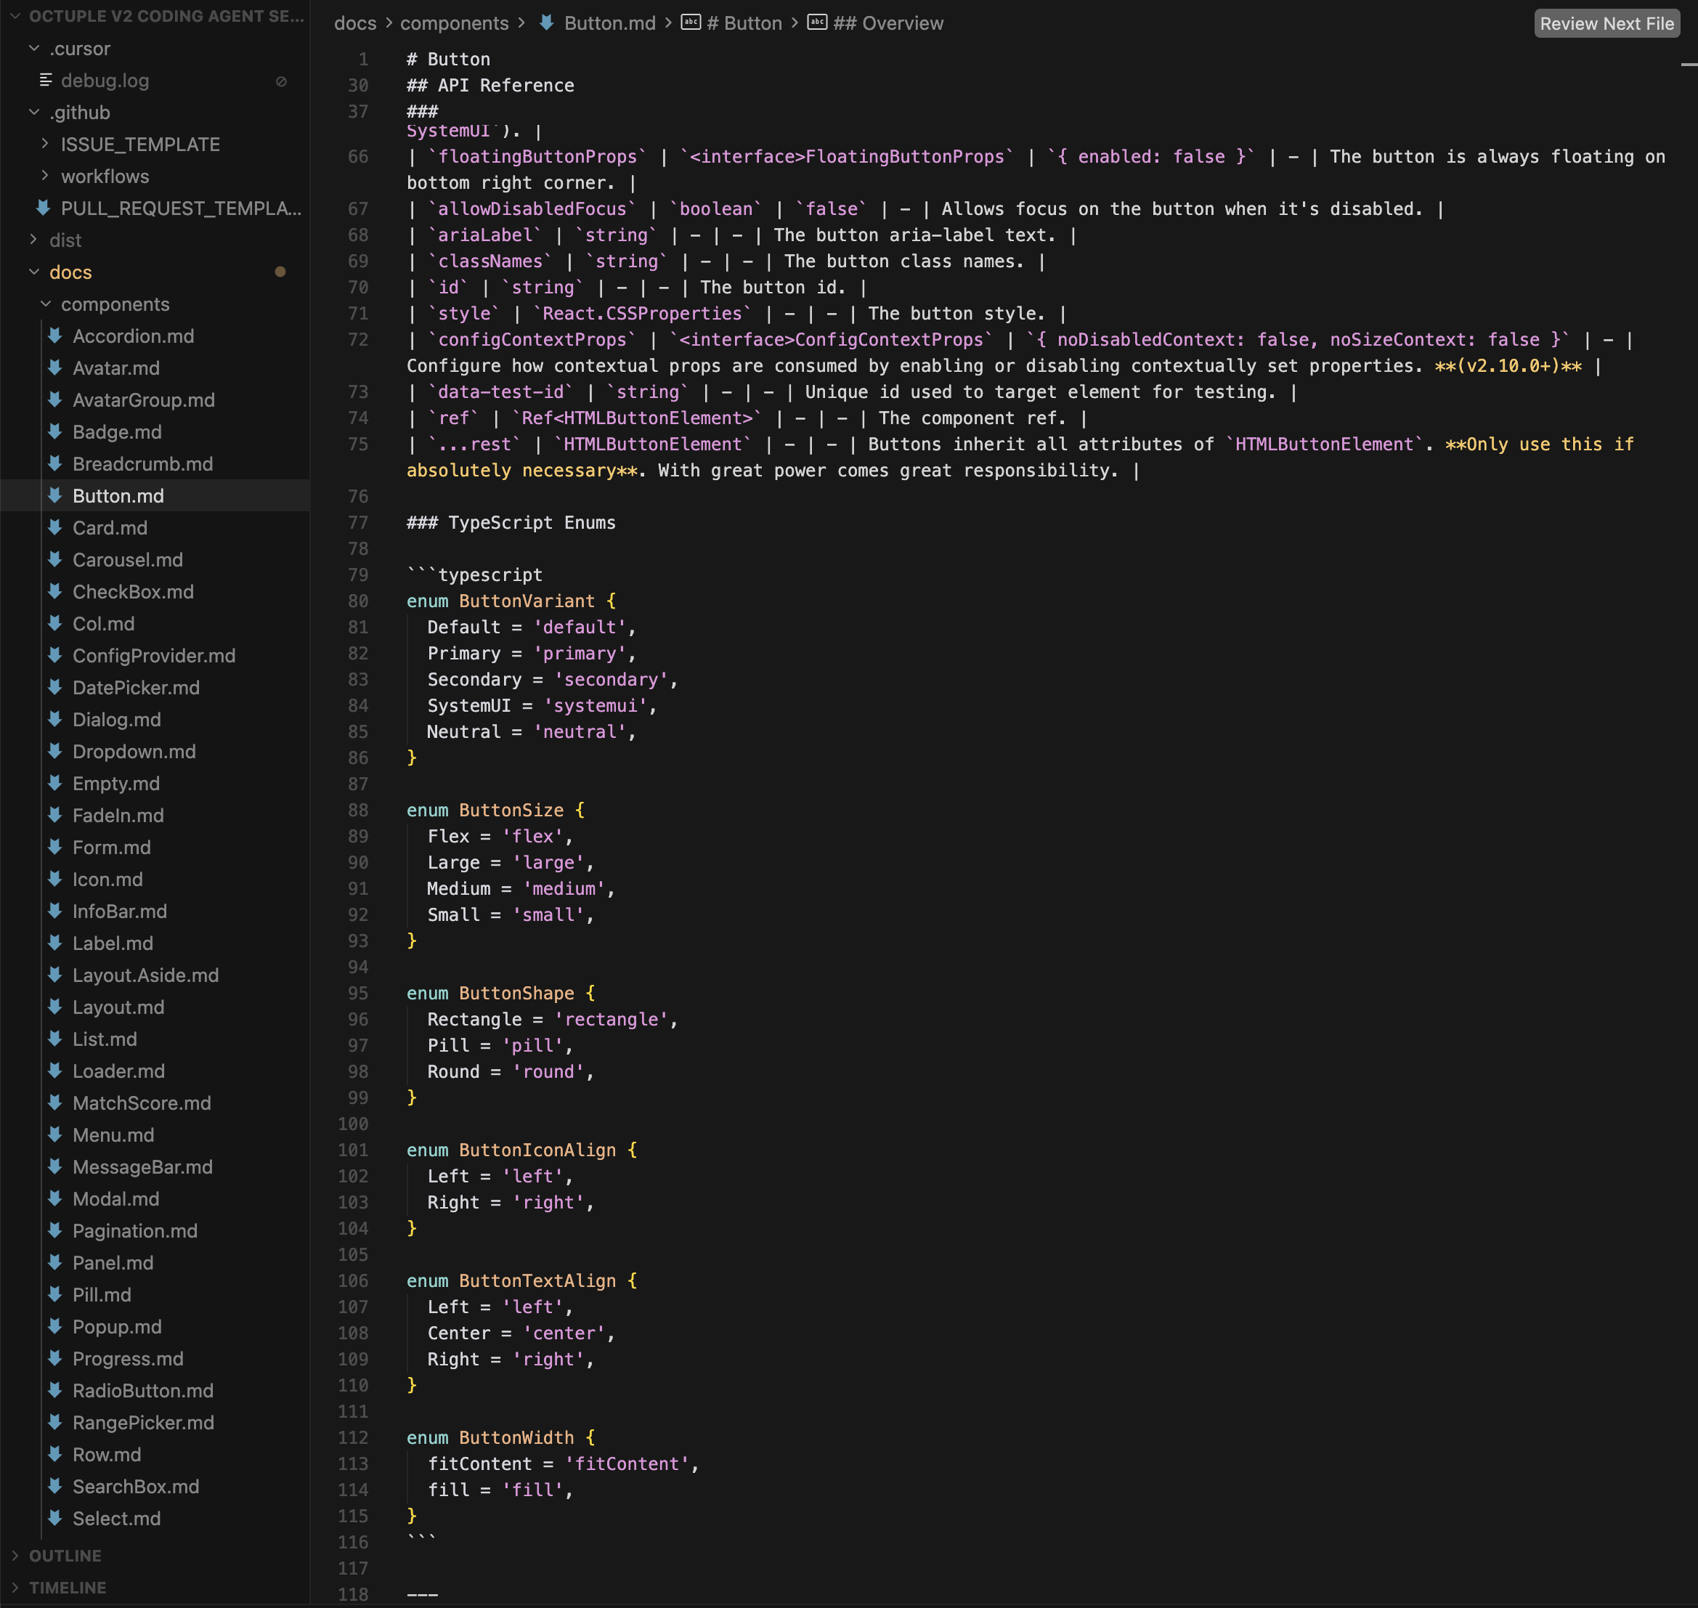Click the ignored indicator icon next to debug.log

pyautogui.click(x=281, y=81)
